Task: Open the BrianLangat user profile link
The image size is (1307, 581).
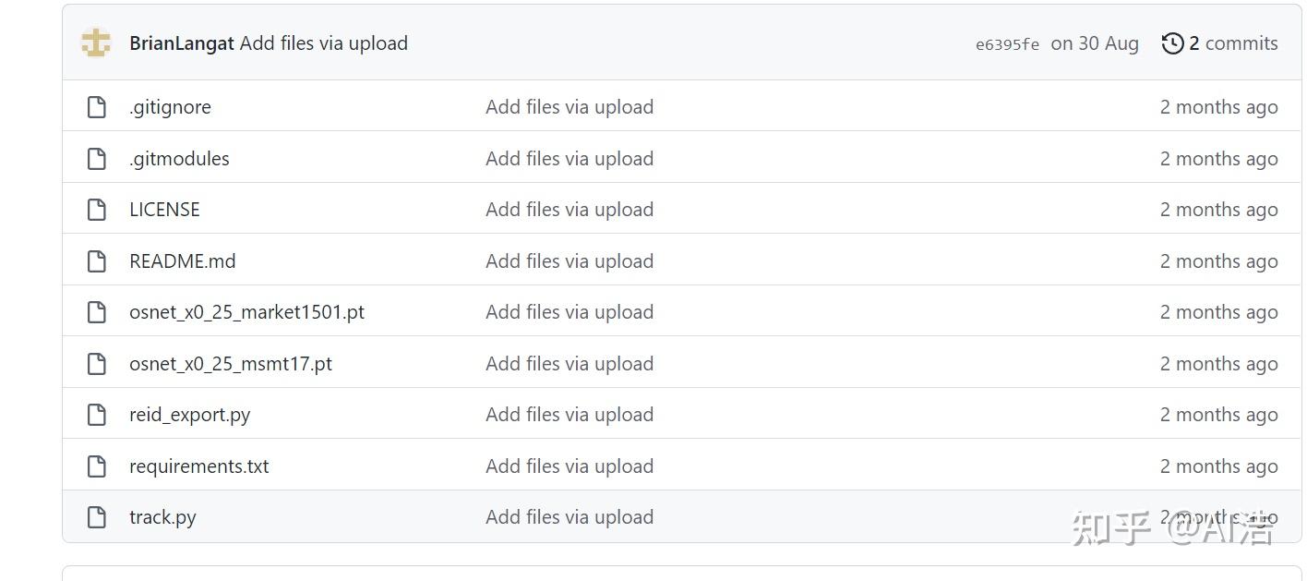Action: pos(182,43)
